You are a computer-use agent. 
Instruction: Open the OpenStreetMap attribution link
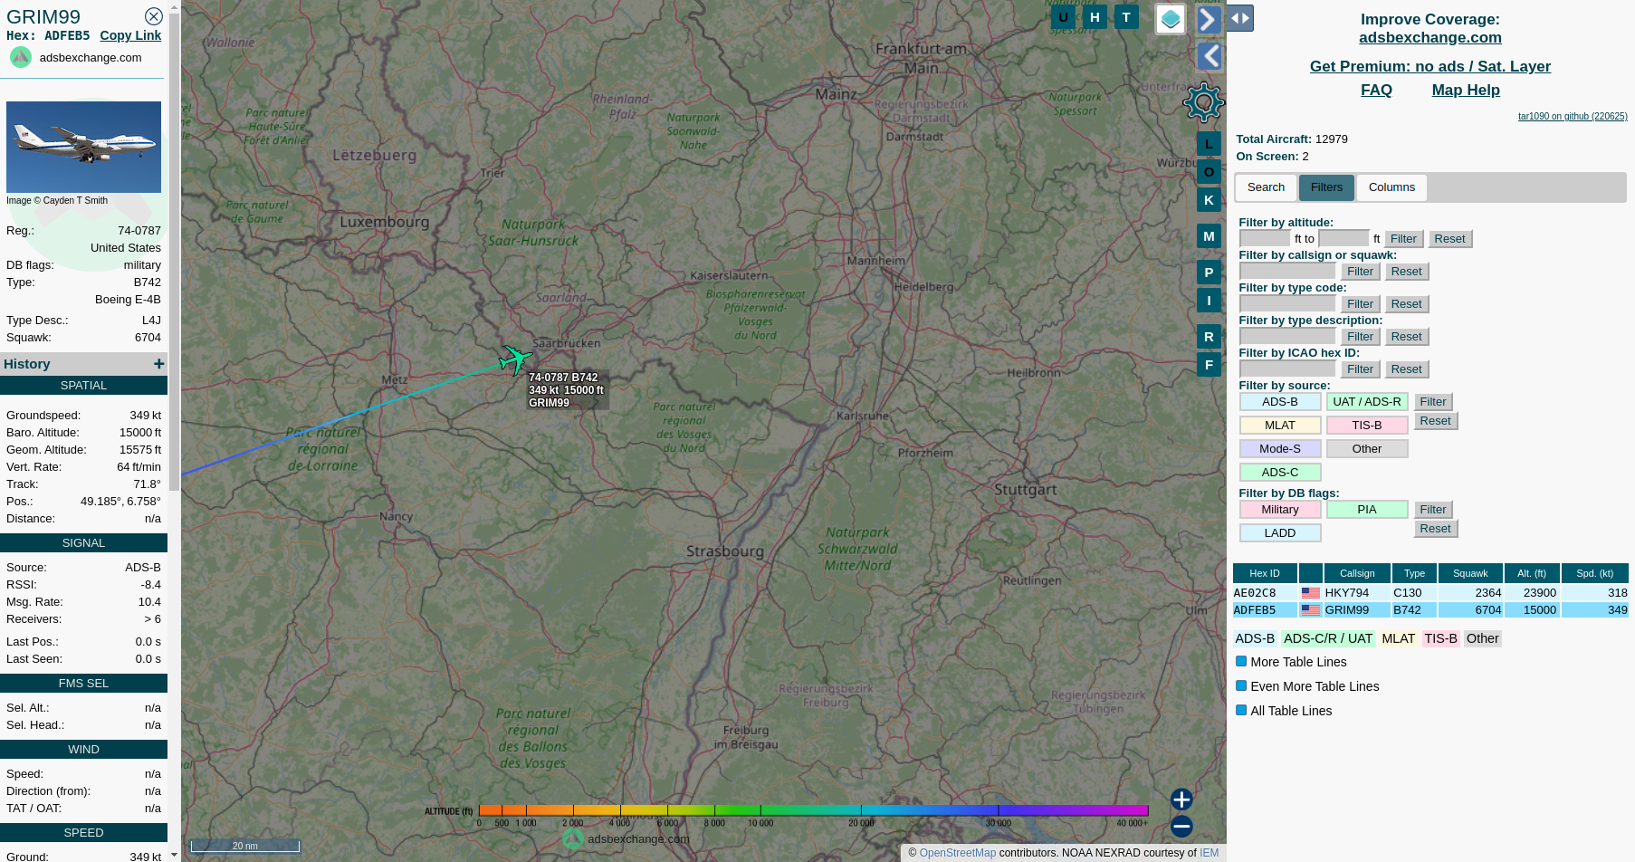coord(958,853)
